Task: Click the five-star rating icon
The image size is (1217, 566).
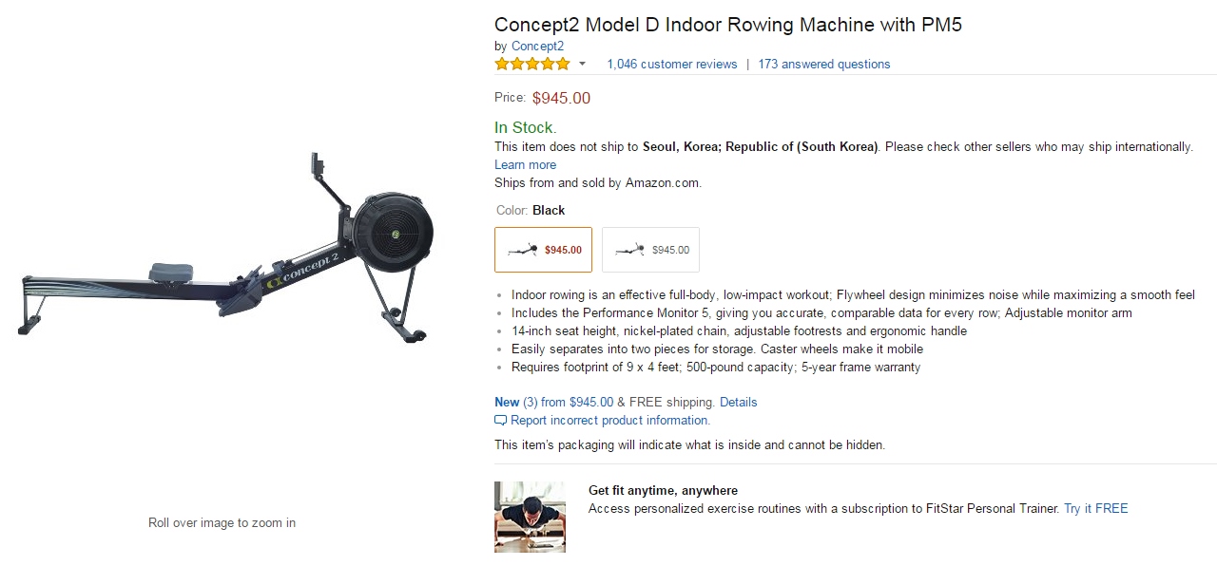Action: (531, 64)
